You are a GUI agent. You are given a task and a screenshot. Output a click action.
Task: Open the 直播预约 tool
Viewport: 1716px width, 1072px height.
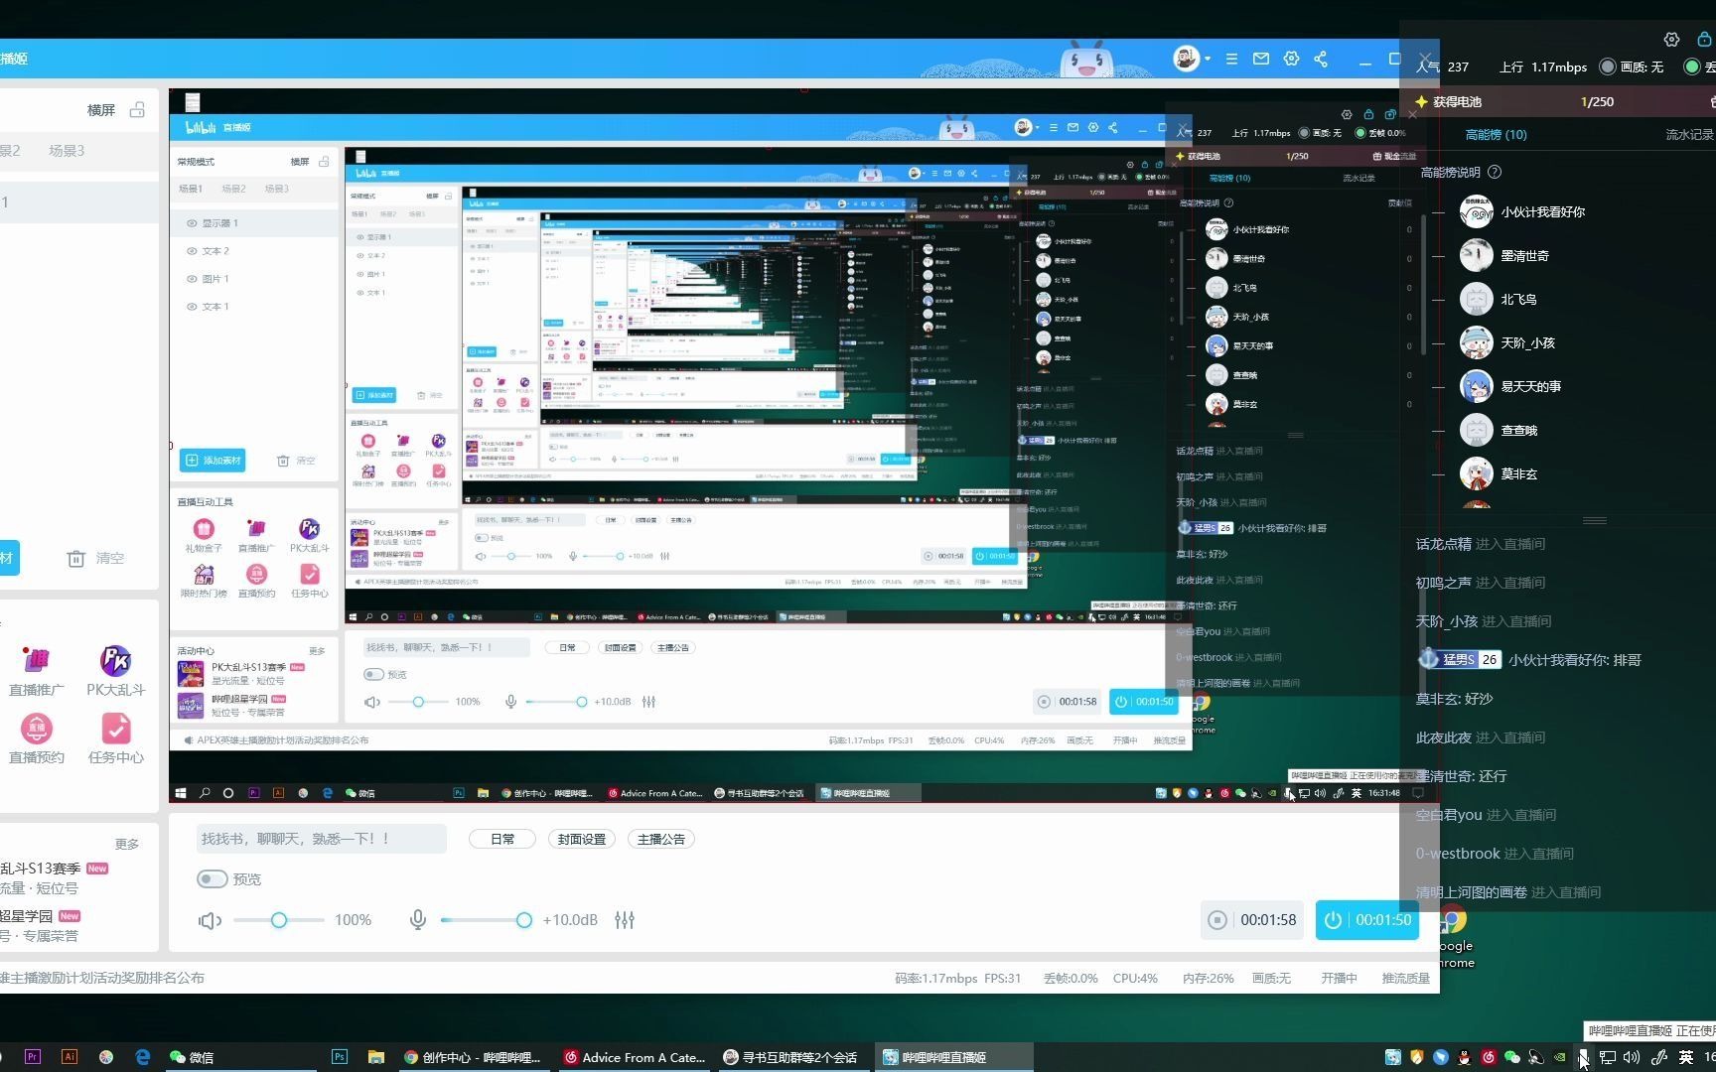tap(37, 738)
